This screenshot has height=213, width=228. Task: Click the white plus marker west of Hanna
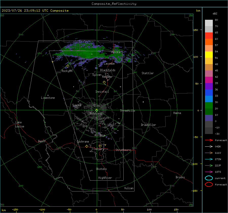point(143,102)
